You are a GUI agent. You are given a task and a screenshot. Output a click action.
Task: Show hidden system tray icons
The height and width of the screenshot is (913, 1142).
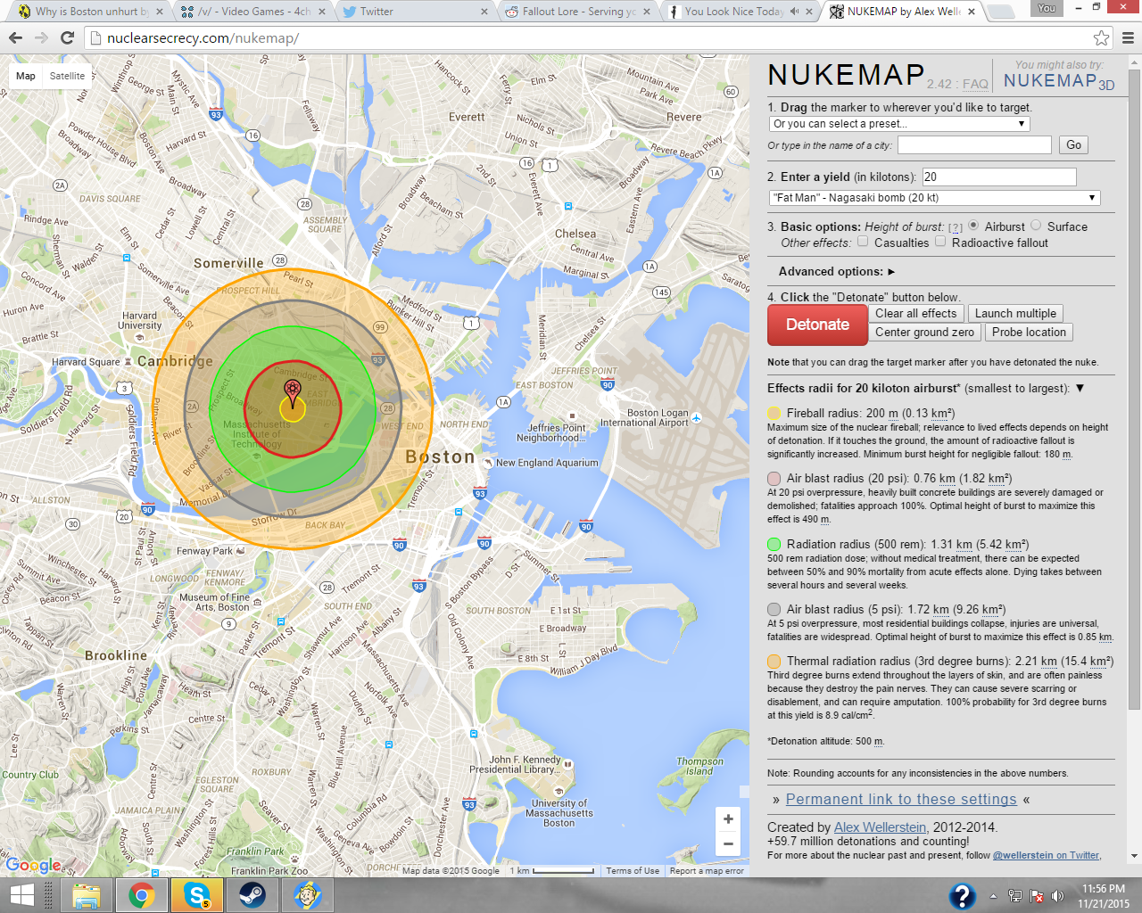993,896
